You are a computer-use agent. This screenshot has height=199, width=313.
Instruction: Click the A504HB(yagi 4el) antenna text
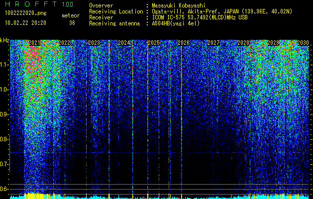176,23
